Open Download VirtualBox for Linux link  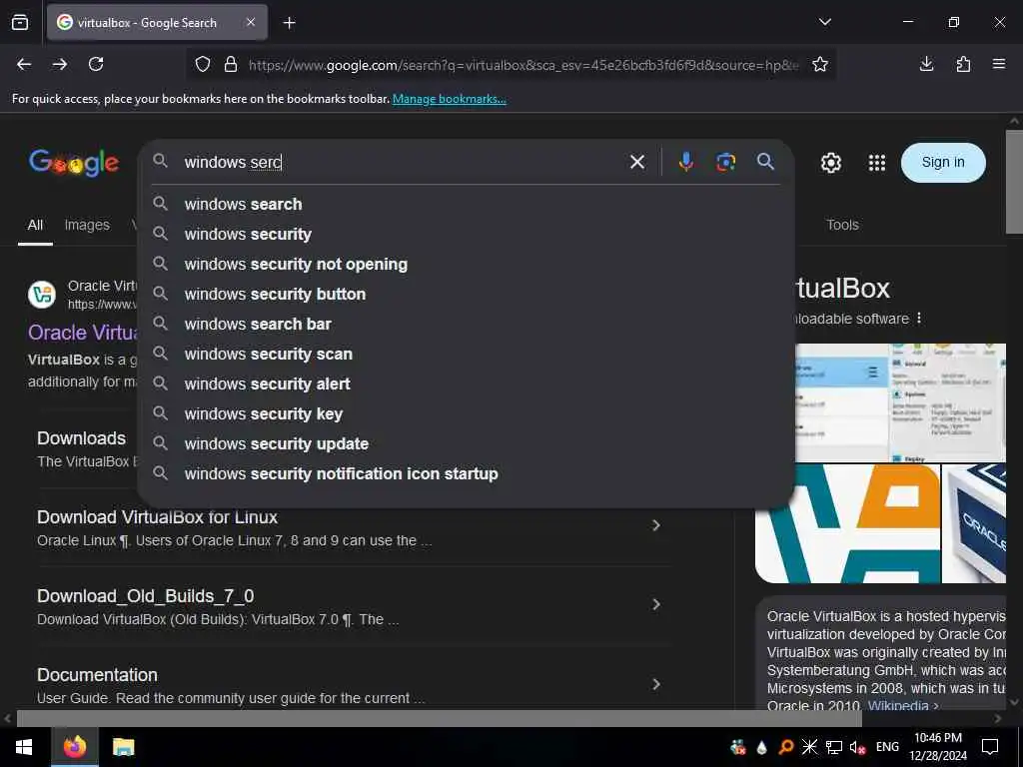(157, 517)
